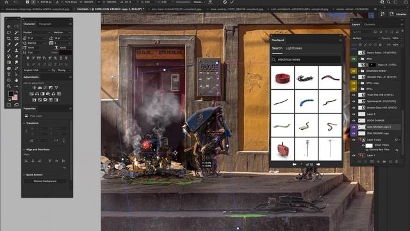Viewport: 410px width, 231px height.
Task: Toggle visibility of ARM group
Action: (354, 58)
